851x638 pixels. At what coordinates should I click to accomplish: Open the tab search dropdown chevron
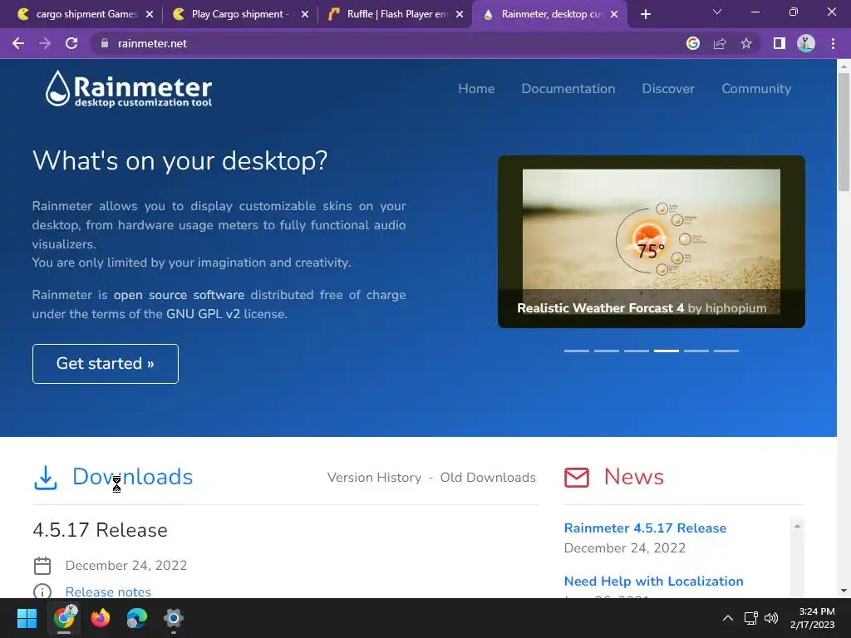(x=717, y=12)
